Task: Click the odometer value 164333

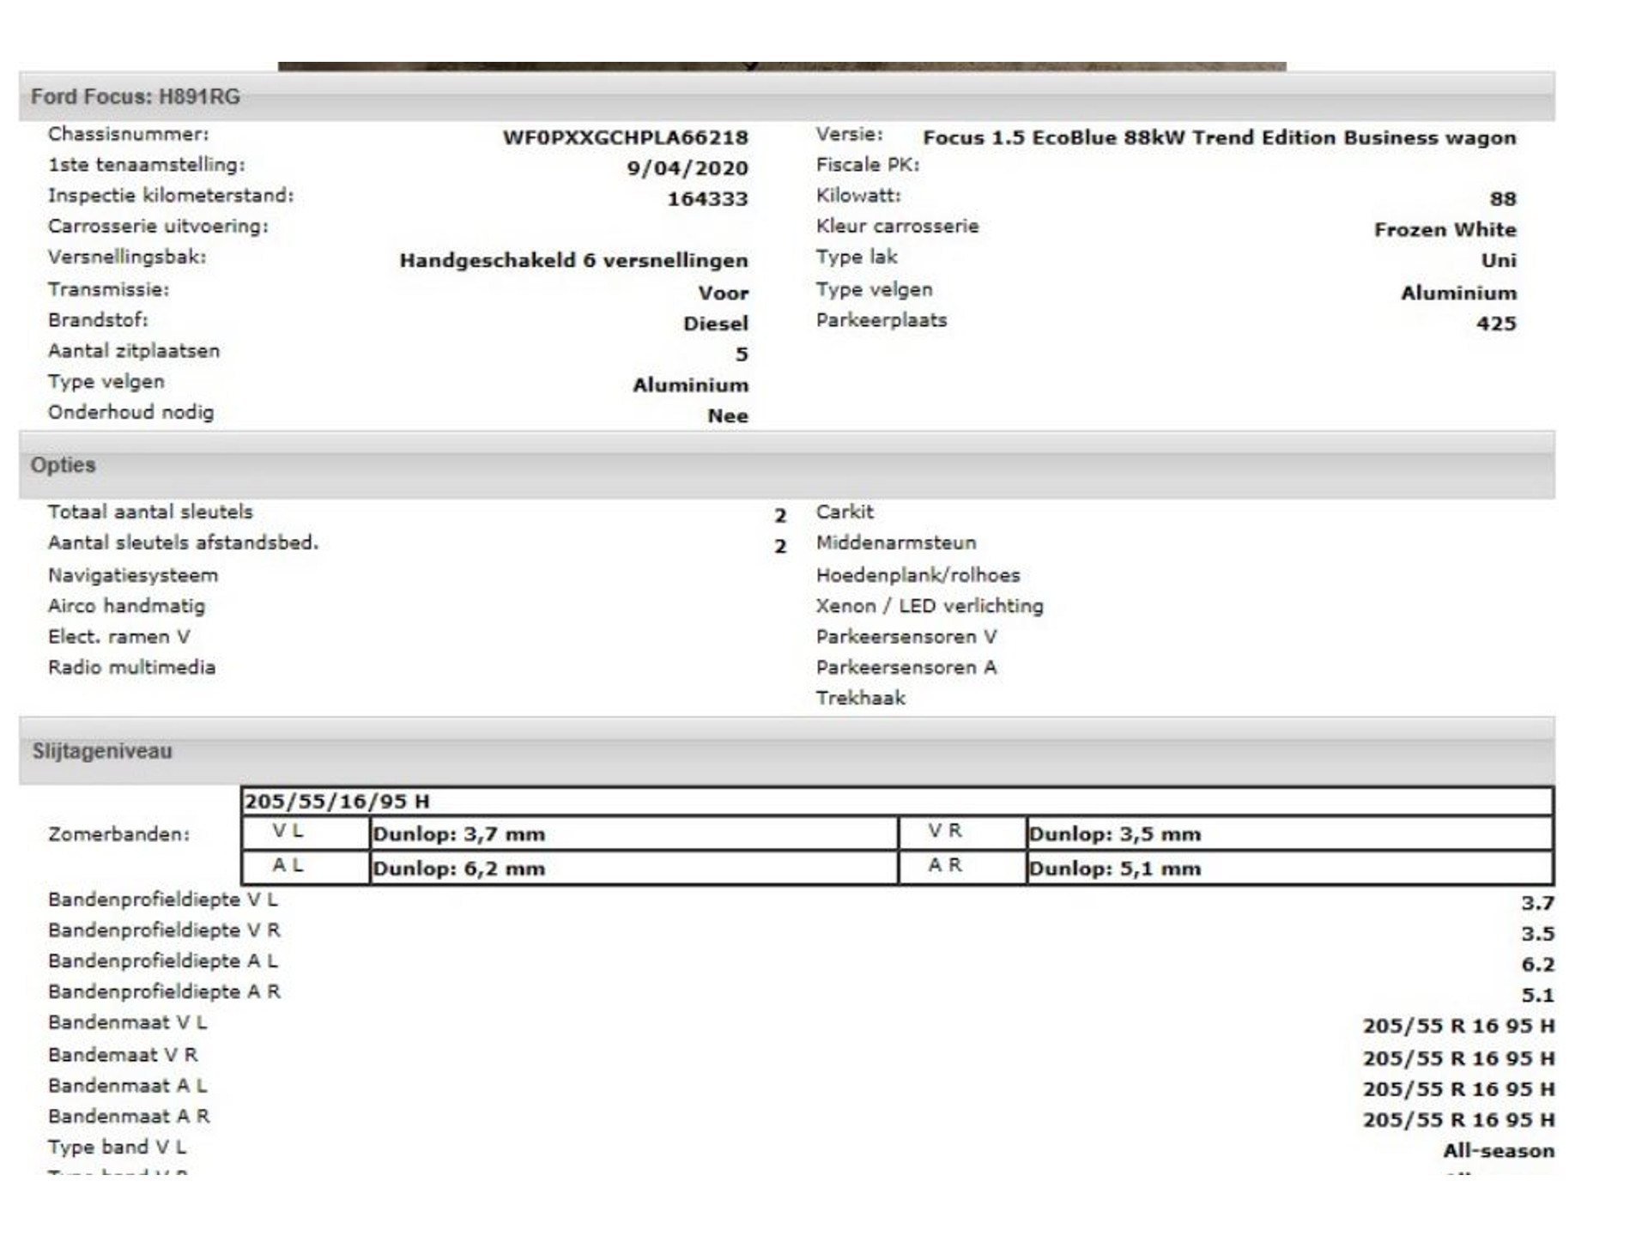Action: 707,199
